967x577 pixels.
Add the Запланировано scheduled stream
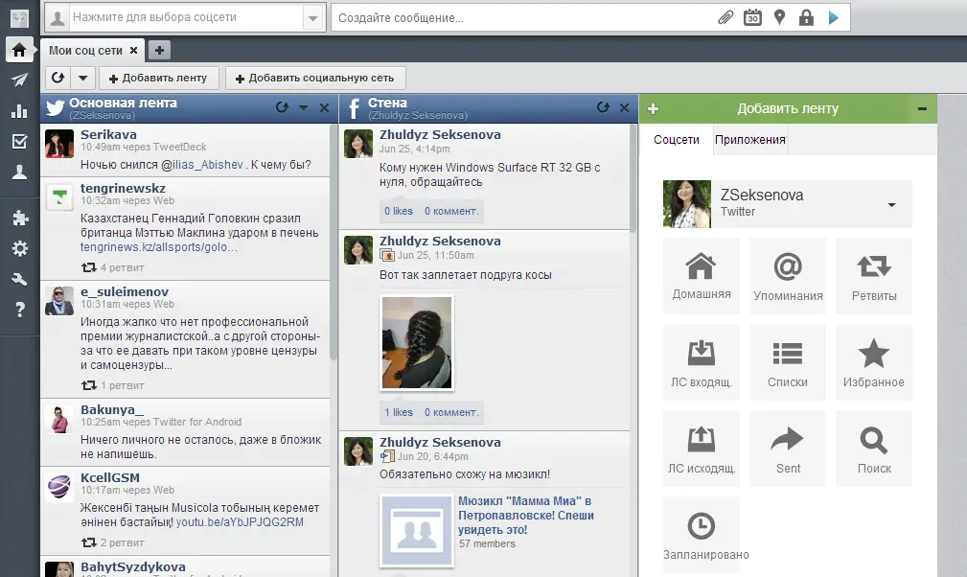point(703,535)
